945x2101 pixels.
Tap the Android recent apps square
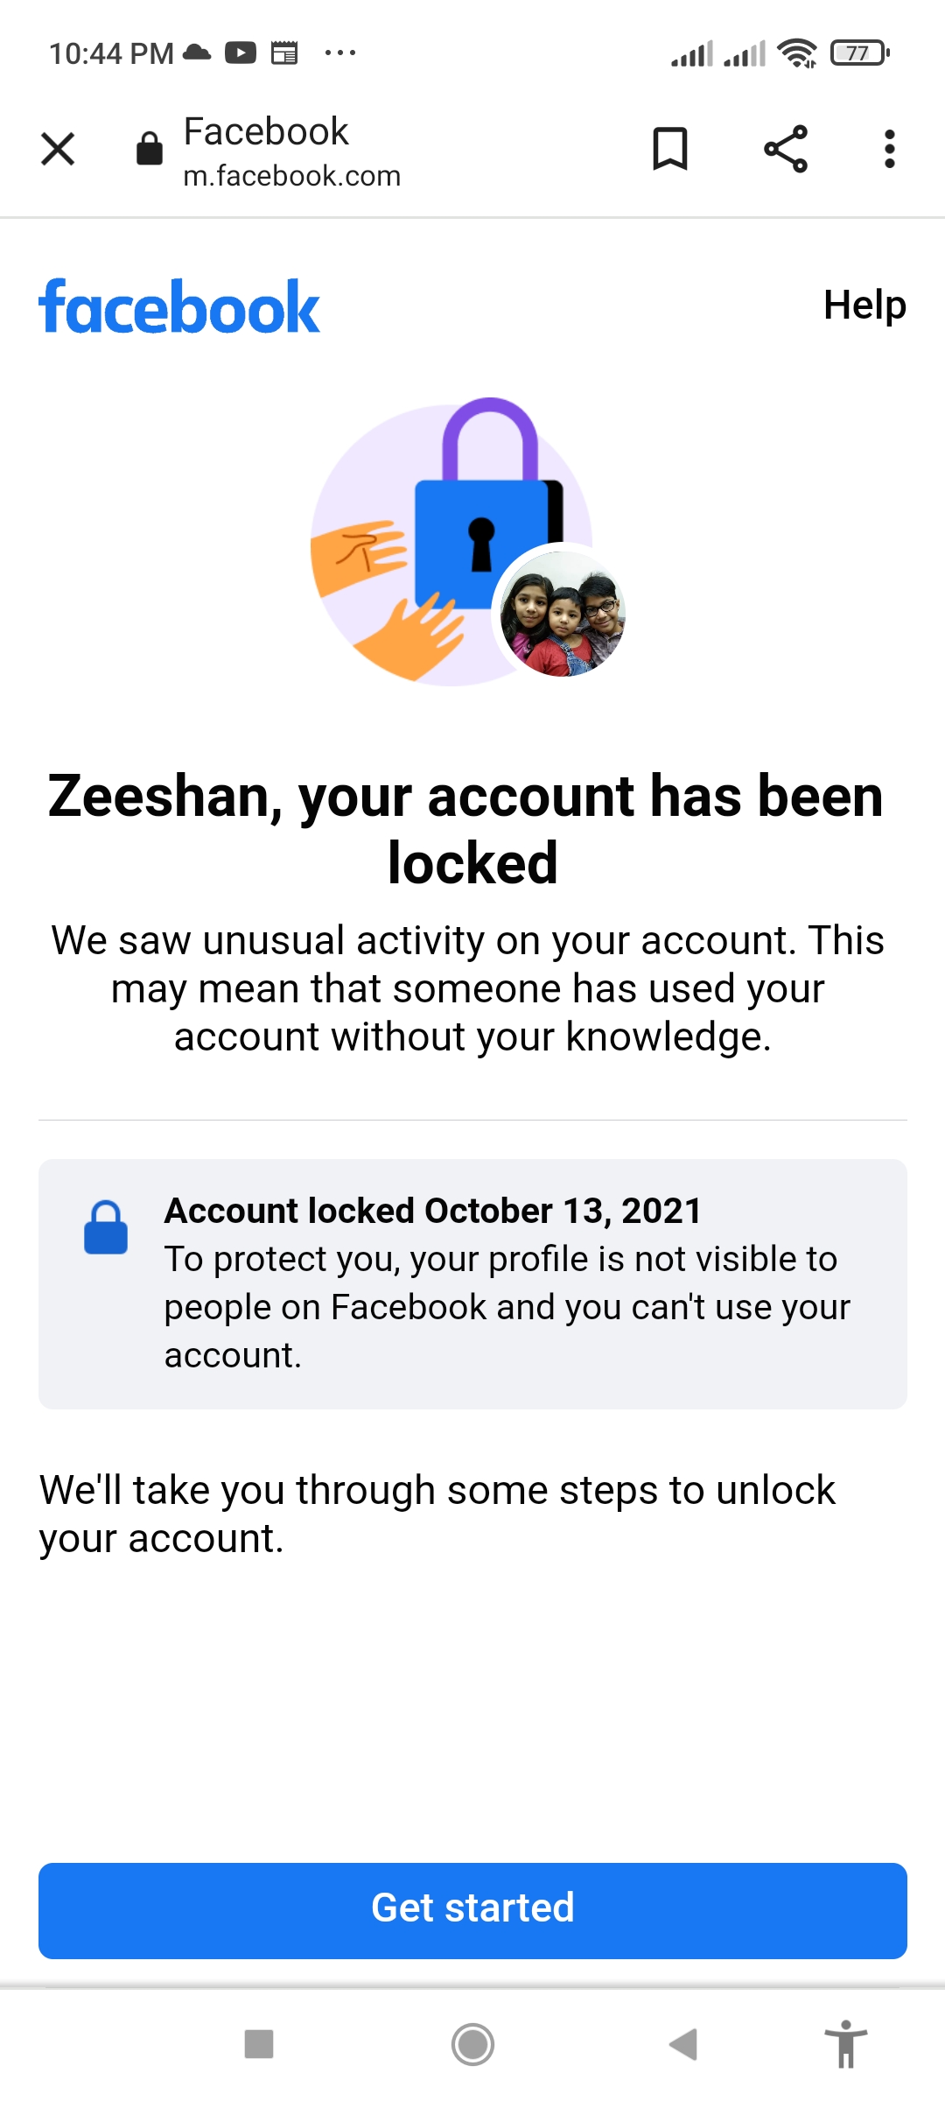259,2045
